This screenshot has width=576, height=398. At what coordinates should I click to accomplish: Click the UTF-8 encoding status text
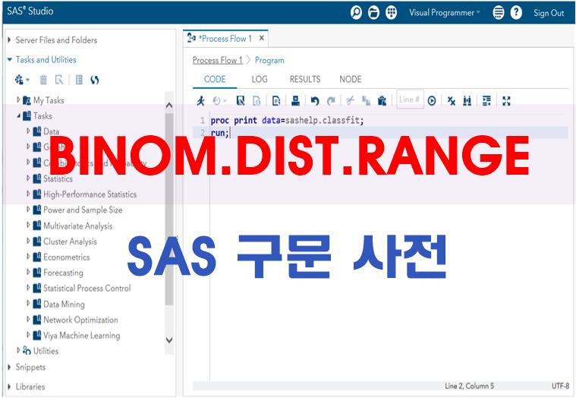pyautogui.click(x=560, y=386)
